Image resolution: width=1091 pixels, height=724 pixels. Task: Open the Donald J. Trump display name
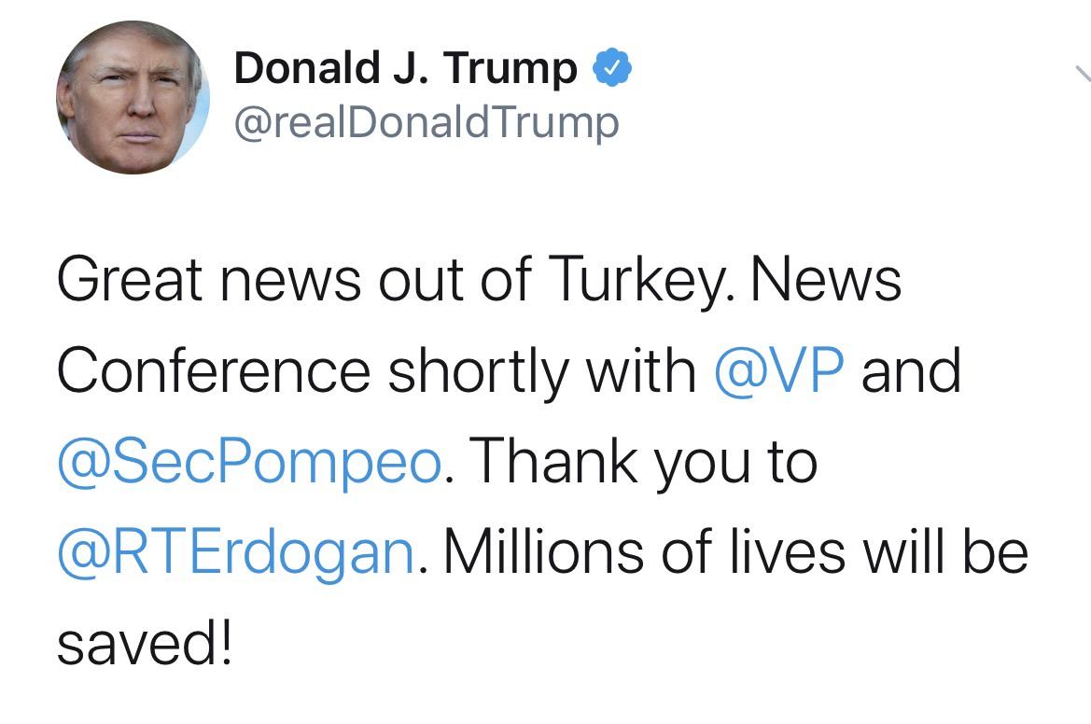click(x=405, y=70)
